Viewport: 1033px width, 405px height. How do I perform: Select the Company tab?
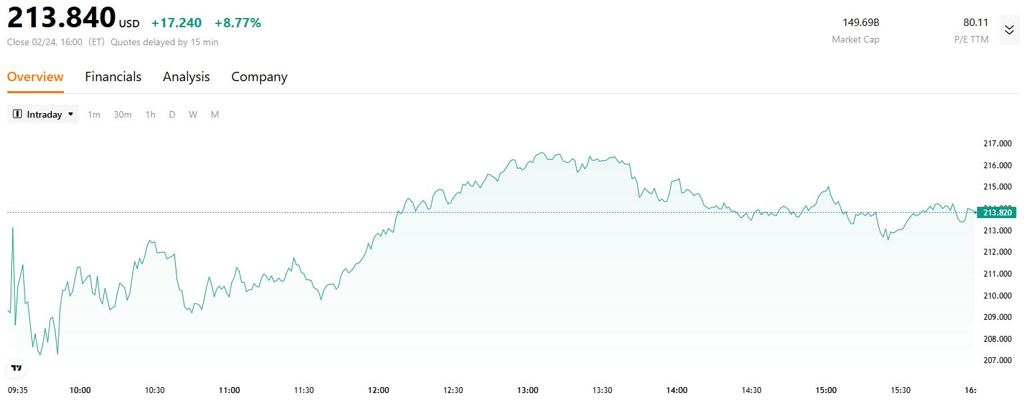coord(259,76)
